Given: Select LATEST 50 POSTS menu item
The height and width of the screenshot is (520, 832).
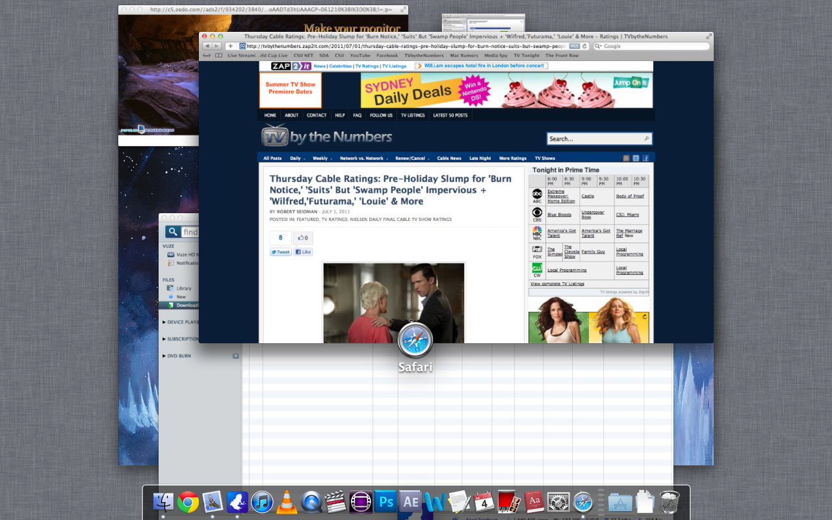Looking at the screenshot, I should pyautogui.click(x=450, y=115).
